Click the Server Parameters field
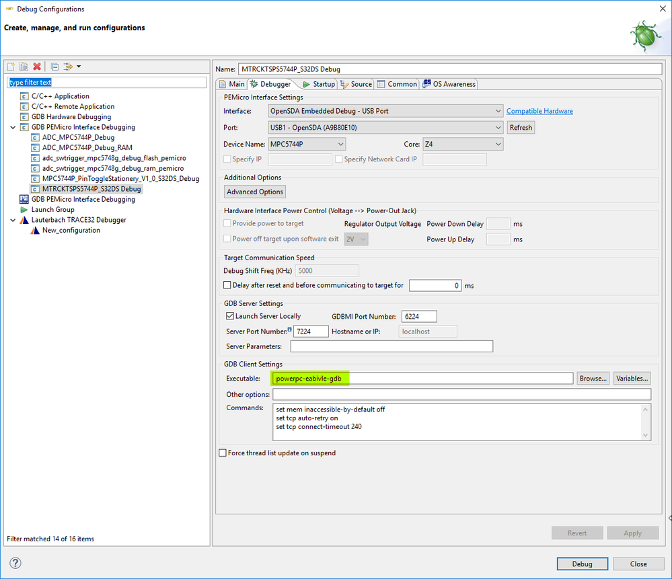Image resolution: width=672 pixels, height=579 pixels. (391, 346)
